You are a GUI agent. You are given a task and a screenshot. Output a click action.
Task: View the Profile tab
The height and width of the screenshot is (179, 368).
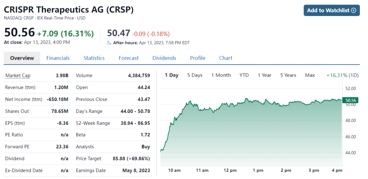tap(198, 58)
